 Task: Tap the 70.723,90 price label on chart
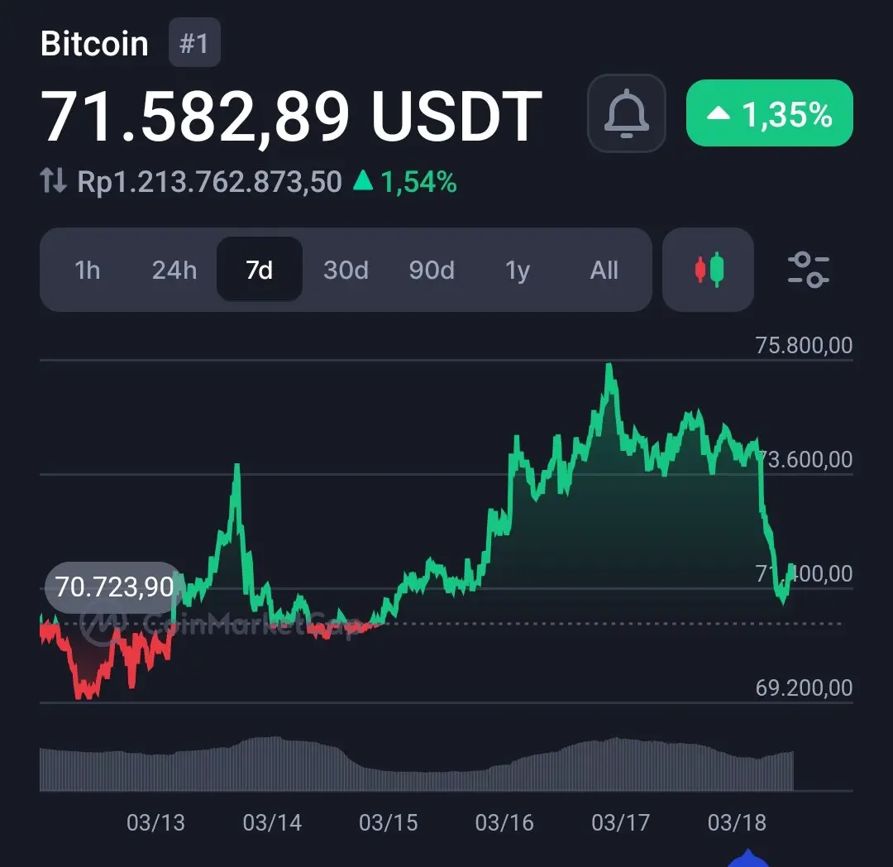tap(114, 587)
